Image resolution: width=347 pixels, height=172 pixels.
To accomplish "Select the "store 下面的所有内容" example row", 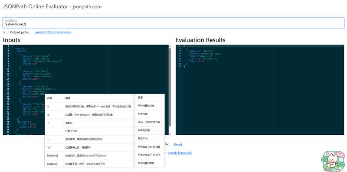I will (149, 122).
